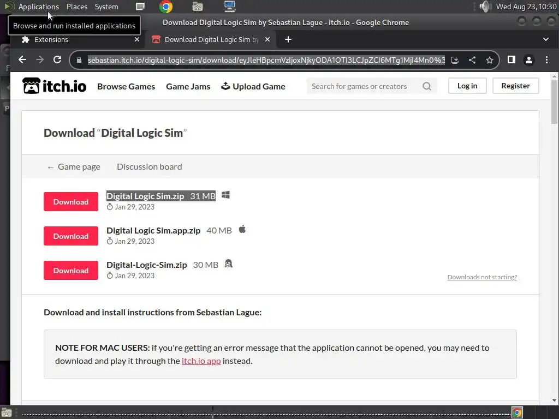559x419 pixels.
Task: Close the Extensions tab
Action: 137,39
